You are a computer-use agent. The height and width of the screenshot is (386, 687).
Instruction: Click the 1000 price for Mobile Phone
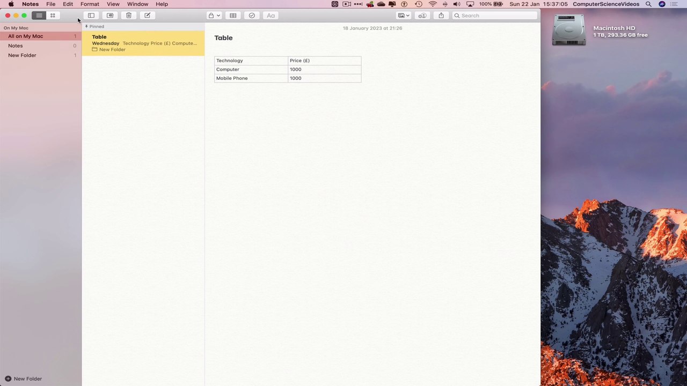point(325,78)
